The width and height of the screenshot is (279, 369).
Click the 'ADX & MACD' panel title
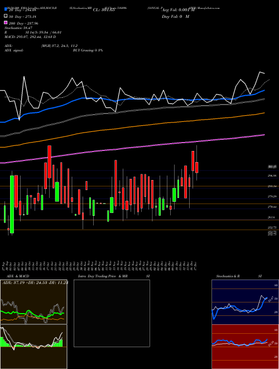(x=18, y=276)
